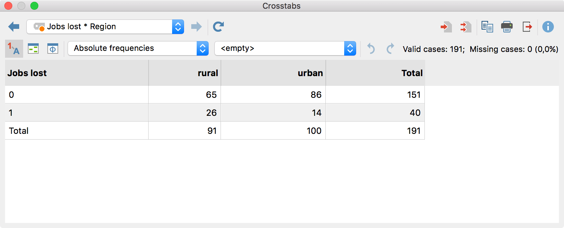Click the Jobs lost column header
This screenshot has height=228, width=564.
[x=77, y=73]
